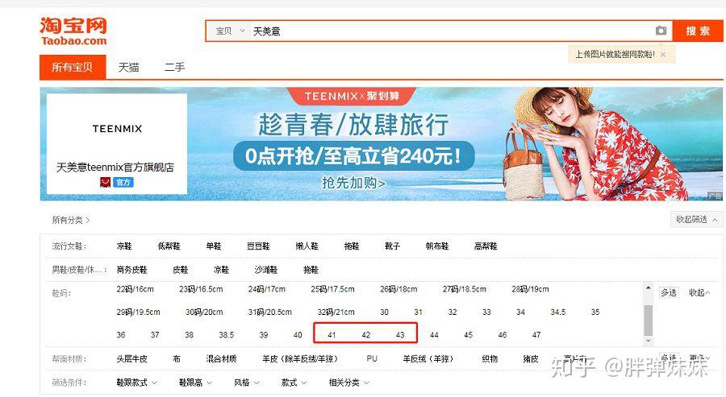Viewport: 726px width, 397px height.
Task: Select the 凉鞋 women's shoe category
Action: point(124,246)
